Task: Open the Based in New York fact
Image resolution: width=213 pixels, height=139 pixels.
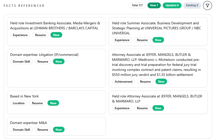Action: [56, 102]
